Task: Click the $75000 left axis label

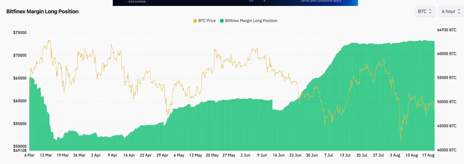Action: coord(20,33)
